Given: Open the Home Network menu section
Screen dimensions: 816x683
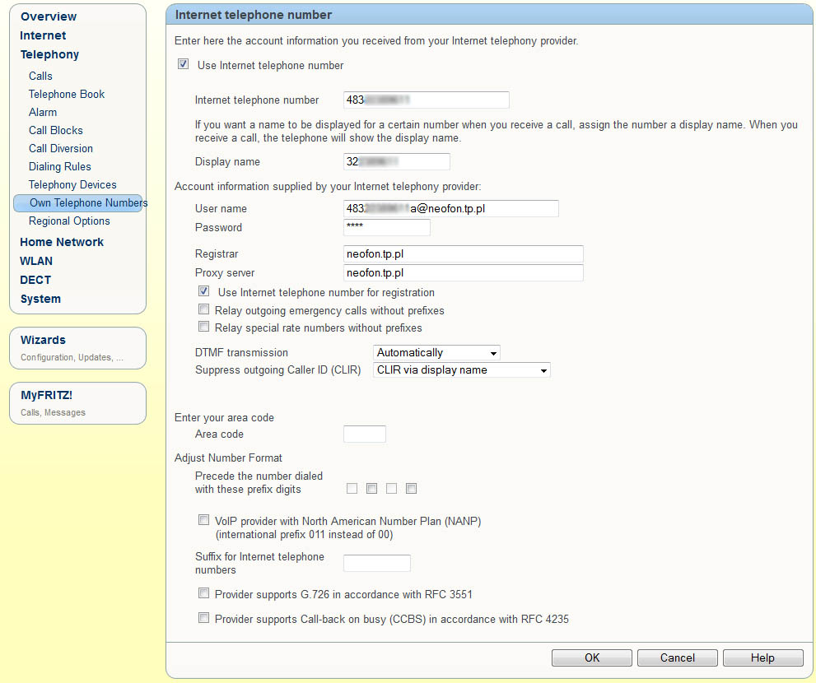Looking at the screenshot, I should point(62,242).
